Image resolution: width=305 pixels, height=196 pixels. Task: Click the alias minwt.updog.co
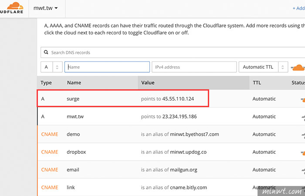coord(188,152)
